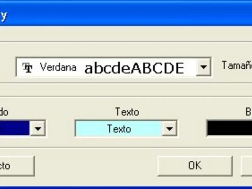The image size is (252, 189).
Task: Click the partially visible button right of OK
Action: pyautogui.click(x=246, y=166)
